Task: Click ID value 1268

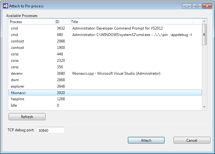Action: click(61, 99)
